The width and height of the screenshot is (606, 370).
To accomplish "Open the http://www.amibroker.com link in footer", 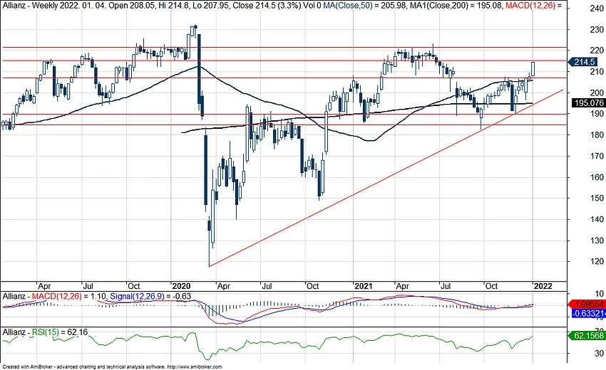I will 195,367.
